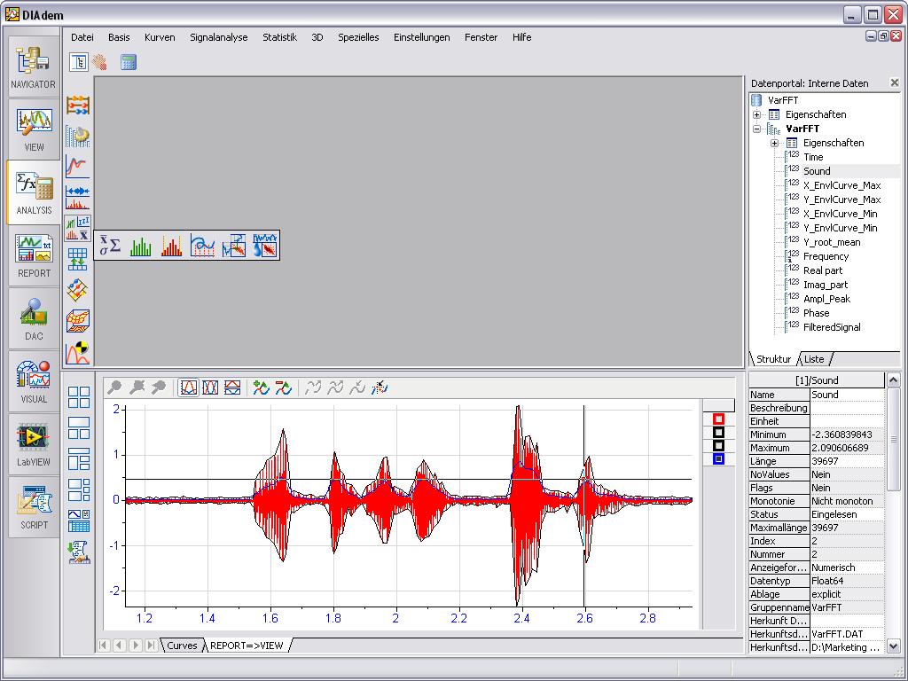Select the red curve fitting icon

[x=79, y=164]
